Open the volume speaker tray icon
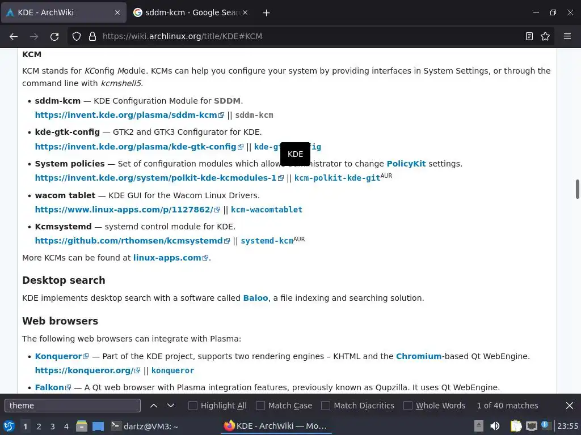This screenshot has height=435, width=581. click(495, 426)
